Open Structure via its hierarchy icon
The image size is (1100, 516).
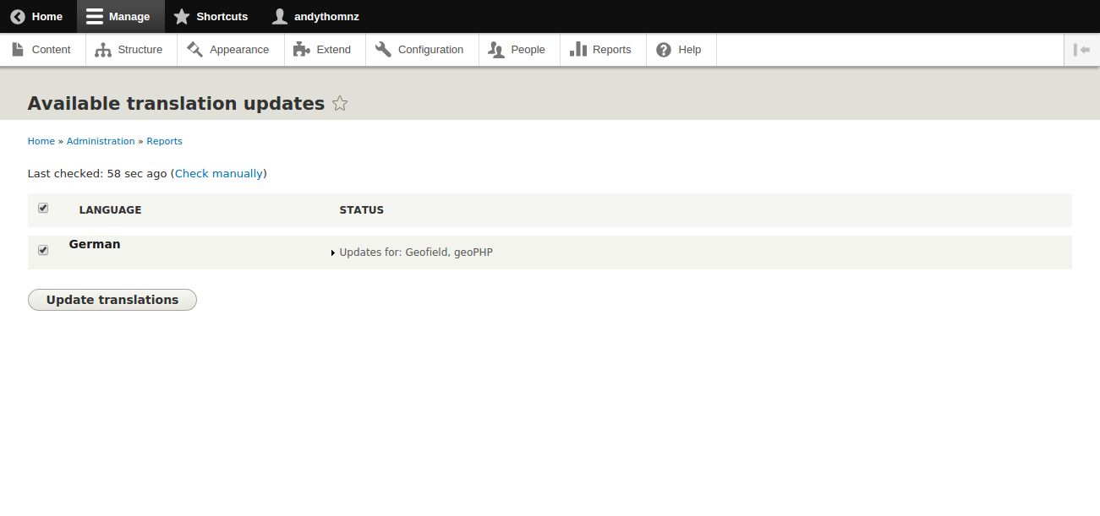[x=103, y=50]
